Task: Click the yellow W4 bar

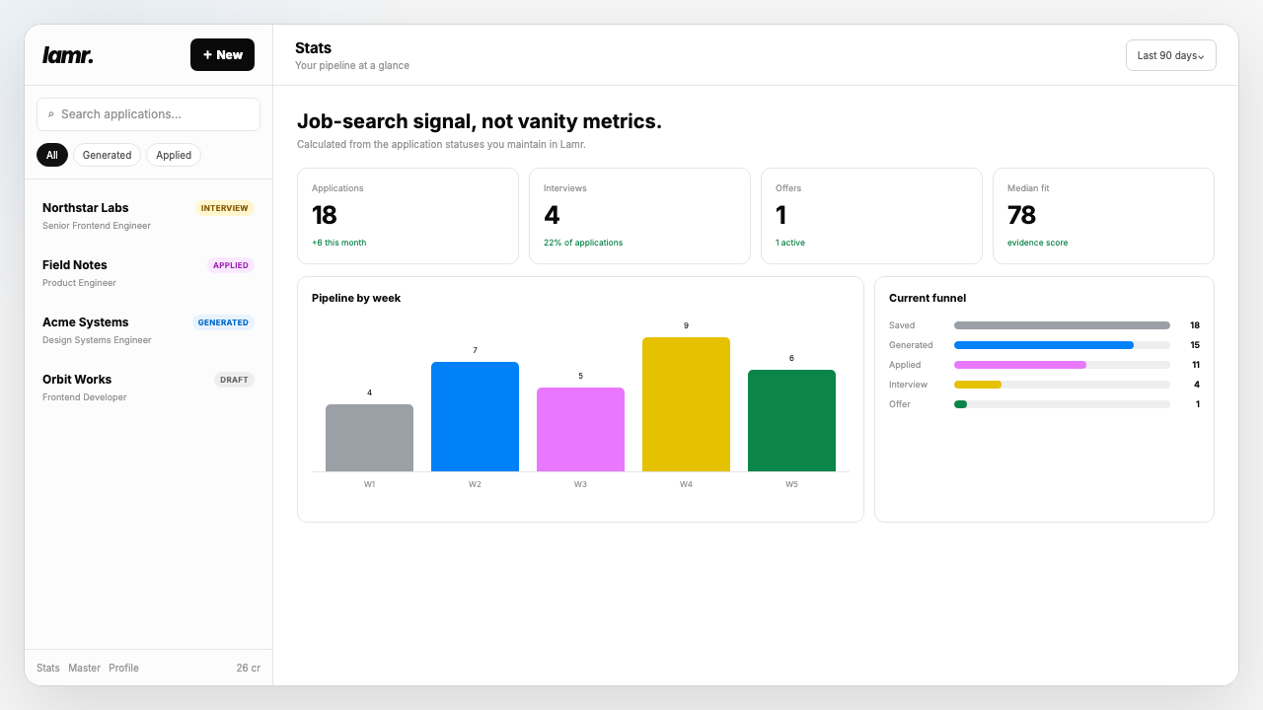Action: [x=686, y=404]
